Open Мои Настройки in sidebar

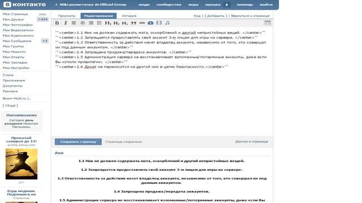coord(16,68)
